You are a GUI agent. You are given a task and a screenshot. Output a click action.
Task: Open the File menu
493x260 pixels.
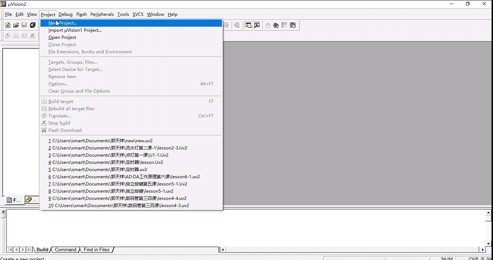click(8, 14)
